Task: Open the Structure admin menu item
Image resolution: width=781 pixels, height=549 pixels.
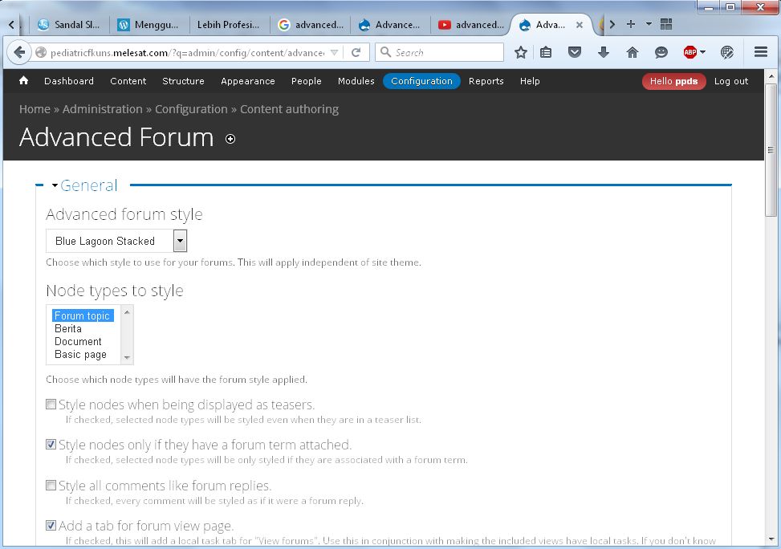Action: pos(183,81)
